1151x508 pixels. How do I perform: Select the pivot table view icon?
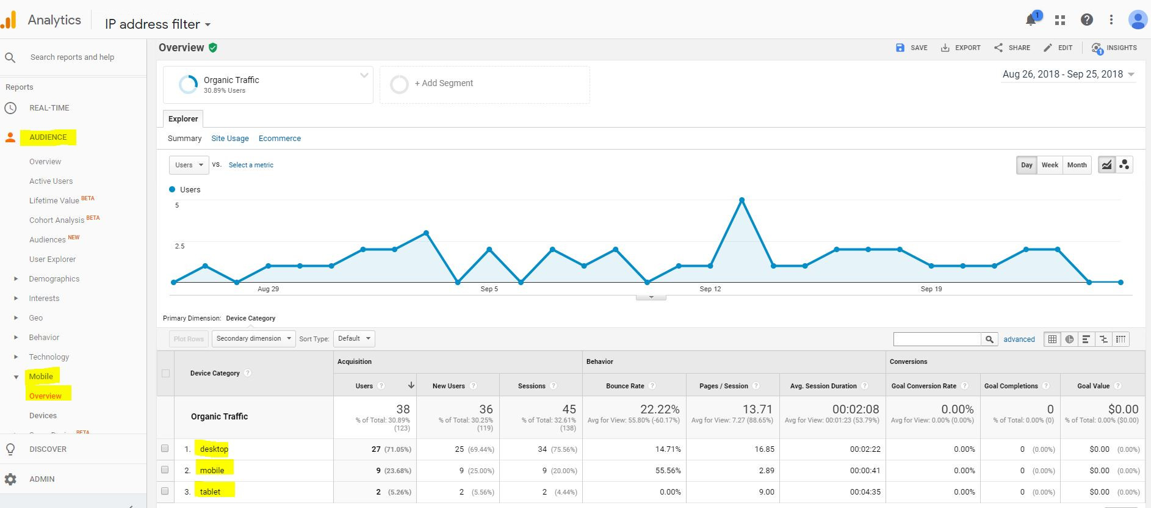tap(1120, 339)
